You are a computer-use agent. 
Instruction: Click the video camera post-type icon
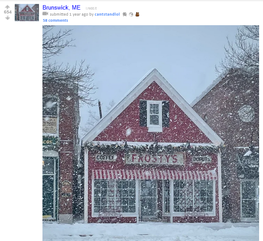[45, 14]
